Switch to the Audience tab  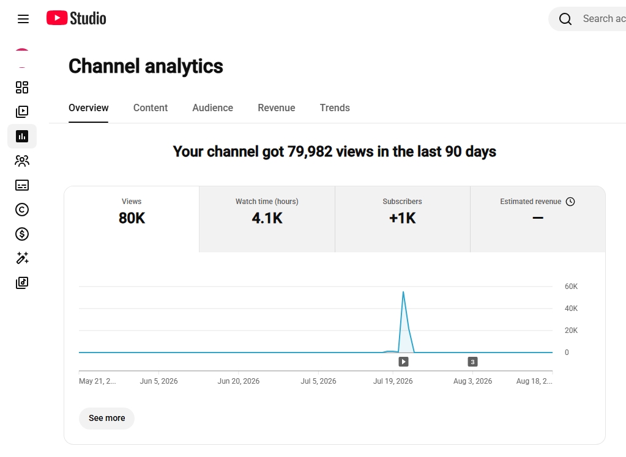click(x=213, y=108)
